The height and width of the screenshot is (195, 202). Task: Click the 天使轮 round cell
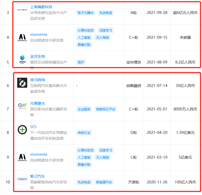pos(134,182)
